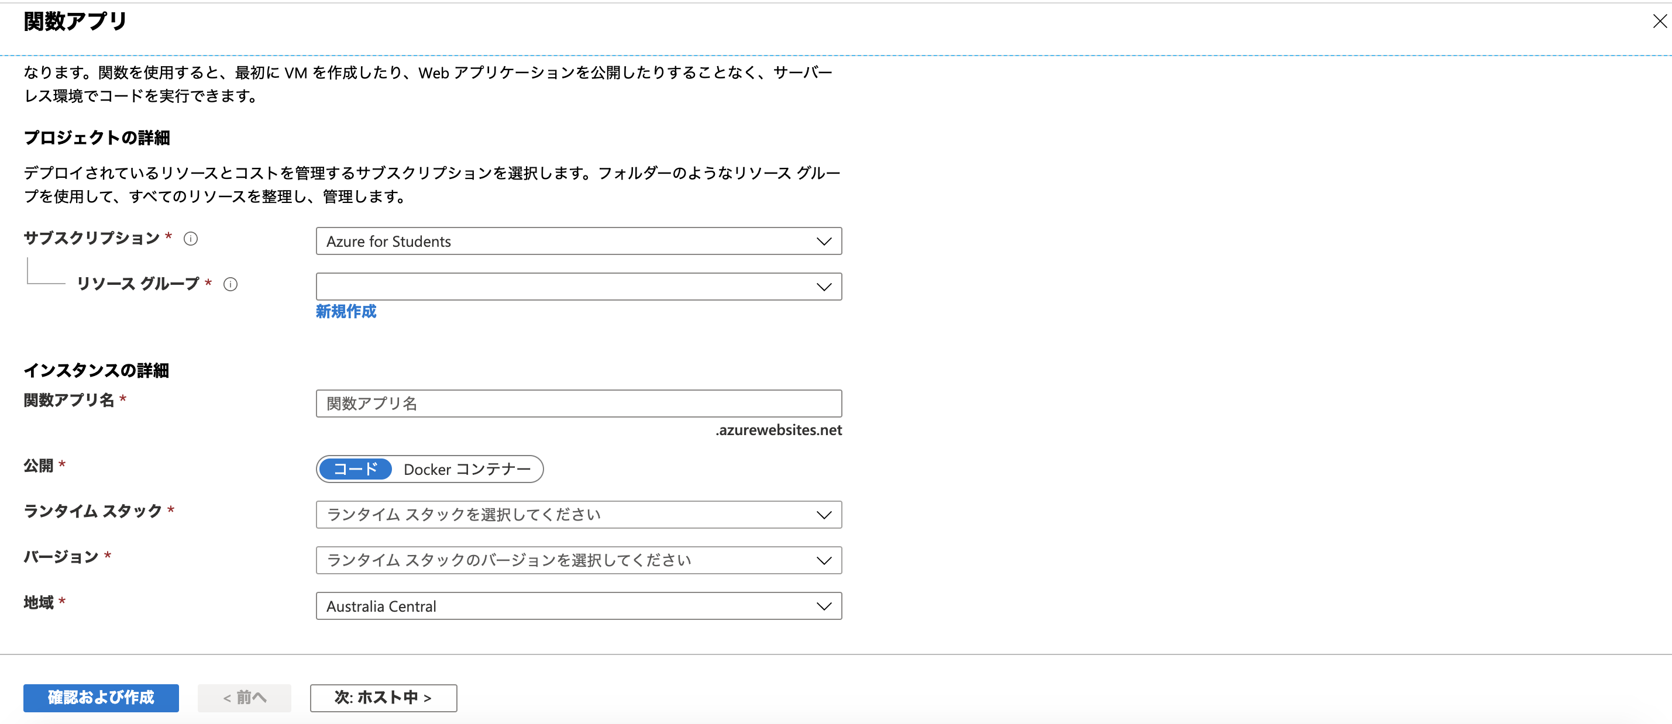Click chevron arrow of 地域 dropdown

(824, 606)
